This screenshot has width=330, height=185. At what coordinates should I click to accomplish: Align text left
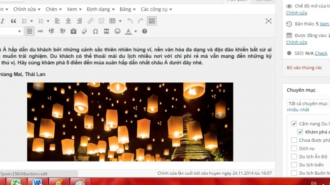(x=57, y=21)
